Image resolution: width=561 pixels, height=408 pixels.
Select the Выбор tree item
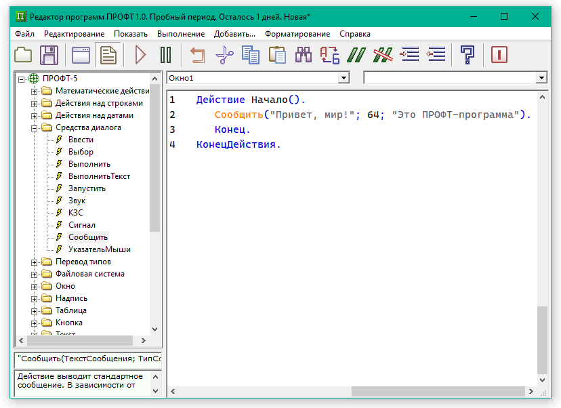point(81,152)
